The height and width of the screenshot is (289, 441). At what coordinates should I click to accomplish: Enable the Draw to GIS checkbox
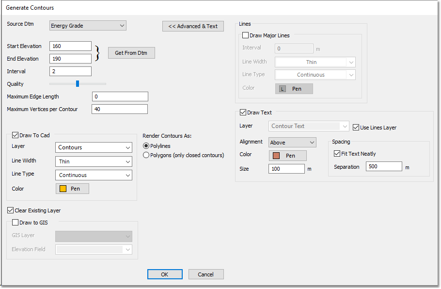pyautogui.click(x=15, y=223)
